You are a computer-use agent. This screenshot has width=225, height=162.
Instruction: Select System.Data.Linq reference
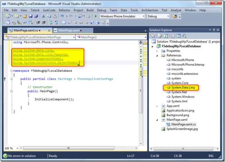coord(181,87)
